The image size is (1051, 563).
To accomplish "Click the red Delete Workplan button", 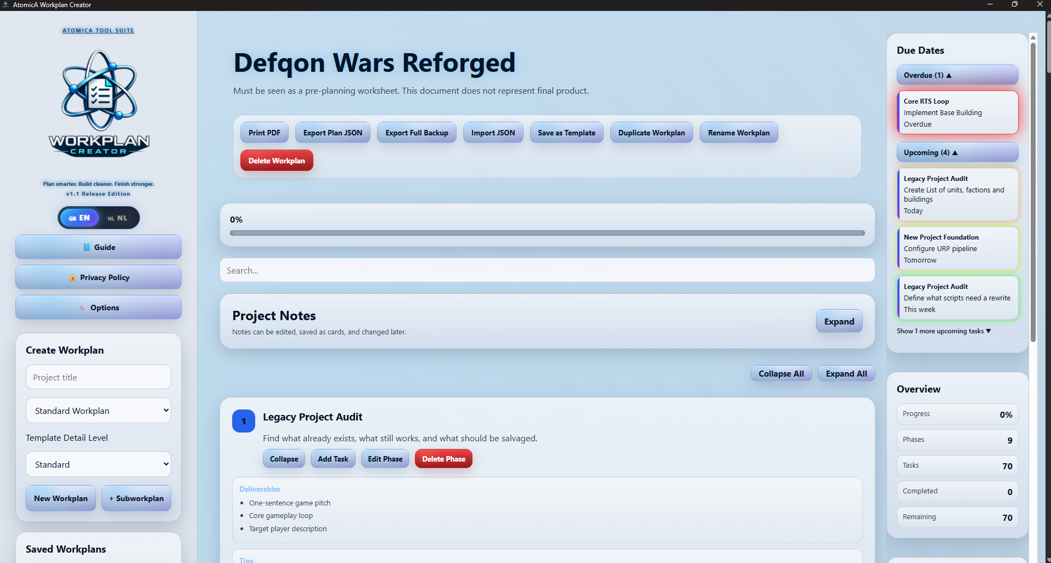I will click(x=277, y=161).
